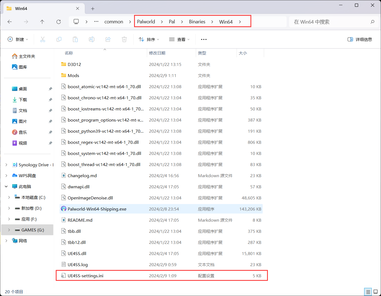
Task: Collapse the 此电脑 tree node
Action: pos(6,186)
